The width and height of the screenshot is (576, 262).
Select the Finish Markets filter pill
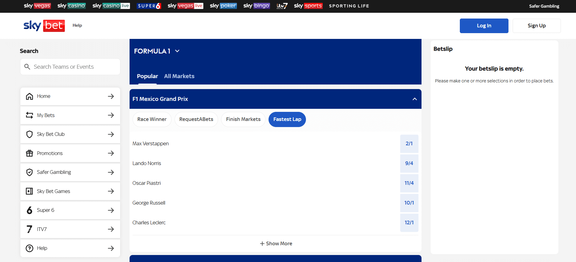pos(243,119)
